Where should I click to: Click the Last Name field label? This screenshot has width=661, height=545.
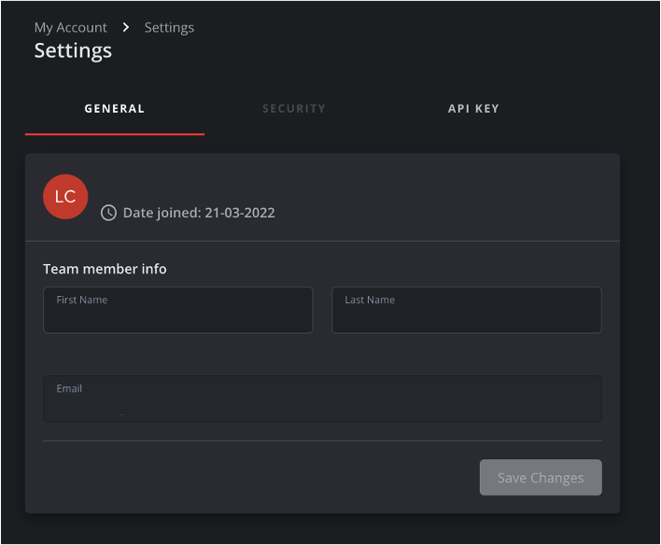click(370, 300)
